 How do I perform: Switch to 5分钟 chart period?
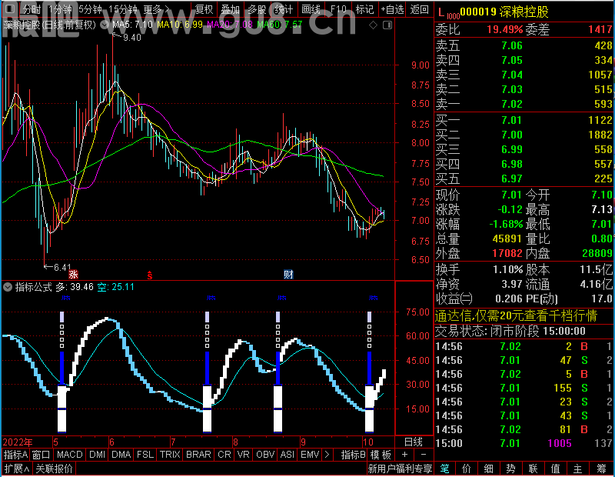click(x=90, y=9)
